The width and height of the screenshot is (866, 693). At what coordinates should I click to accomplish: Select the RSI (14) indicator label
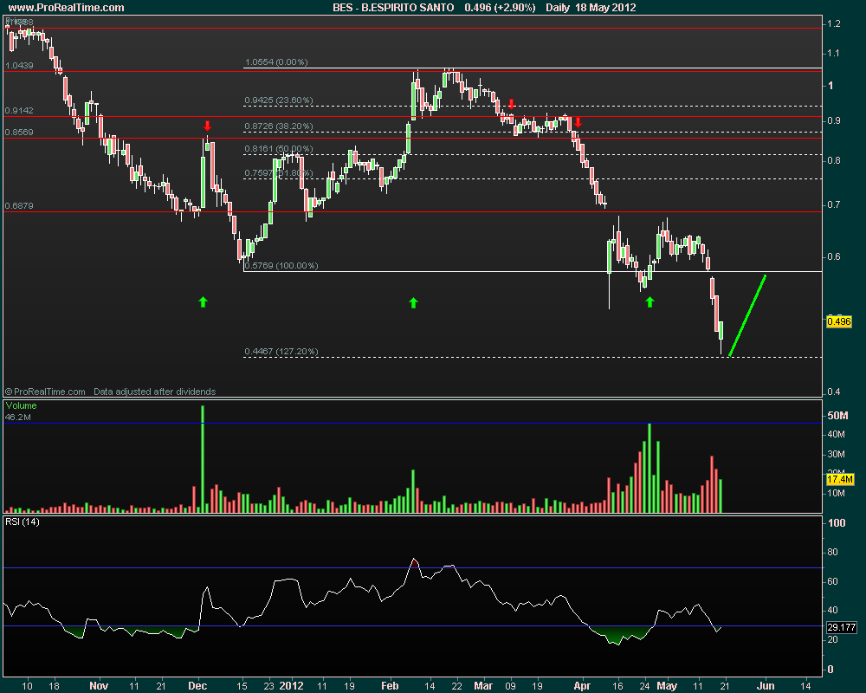tap(22, 521)
